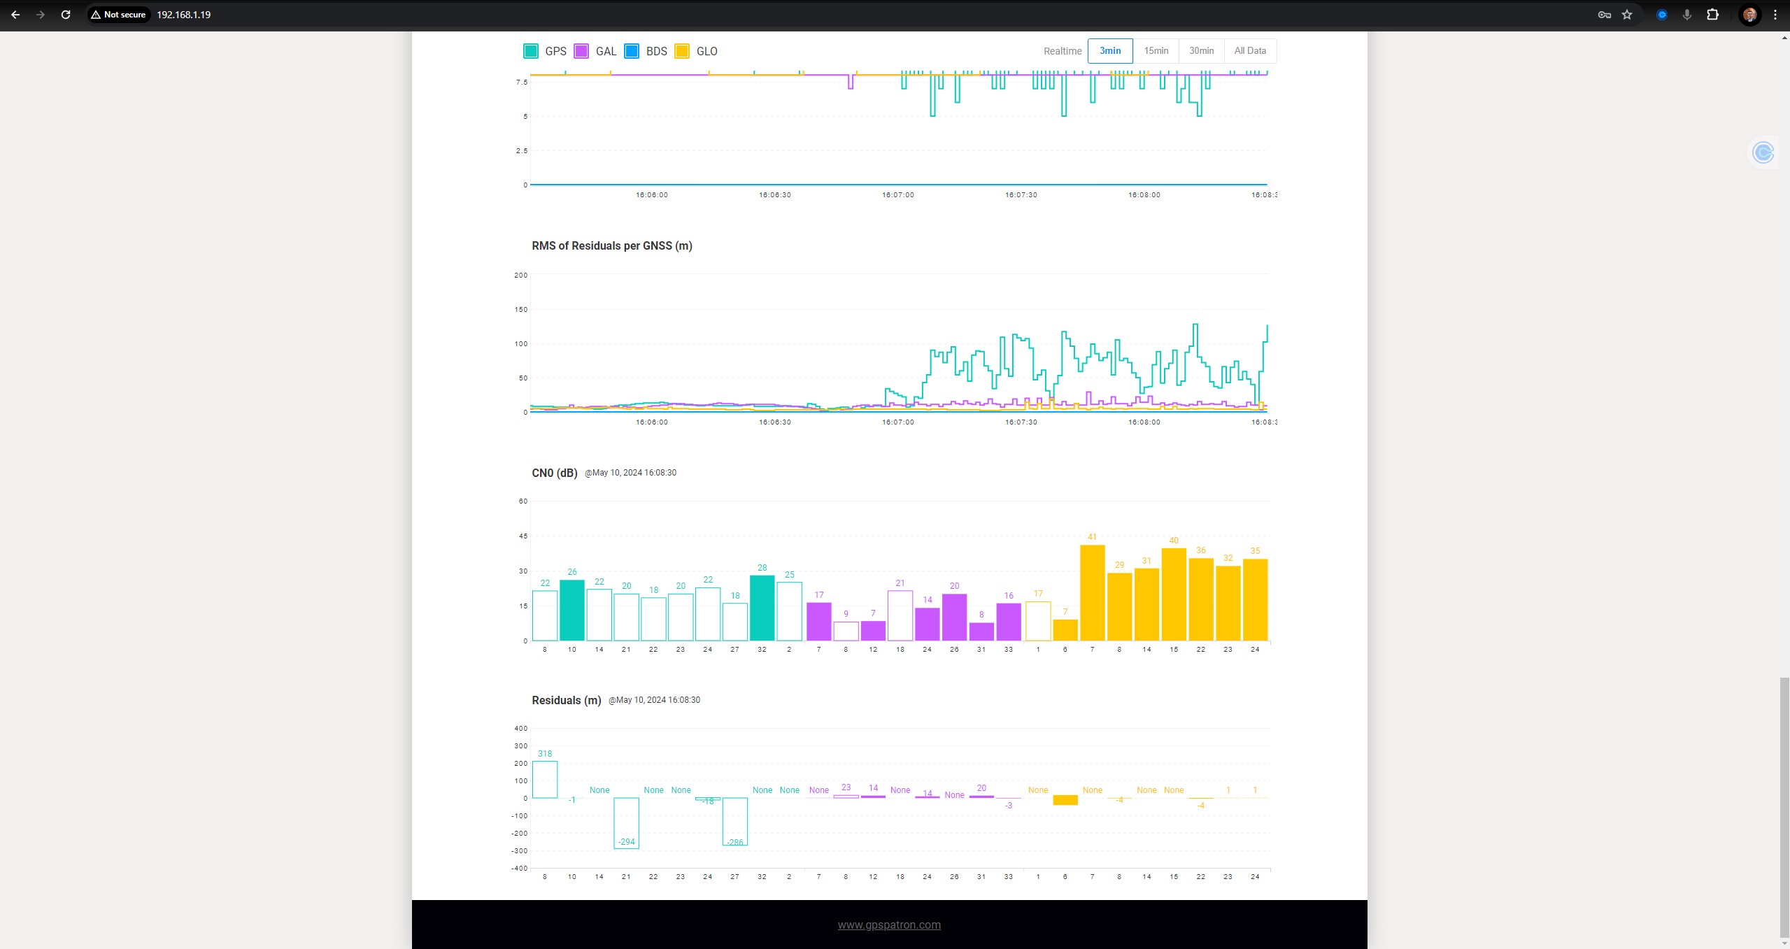Viewport: 1790px width, 949px height.
Task: Click the browser back arrow
Action: [x=15, y=14]
